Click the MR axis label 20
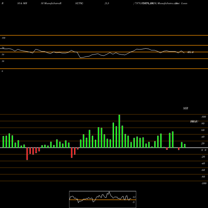 [203, 144]
